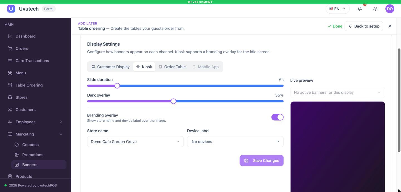Open the Coupons submenu item
Viewport: 401px width, 192px height.
coord(39,145)
